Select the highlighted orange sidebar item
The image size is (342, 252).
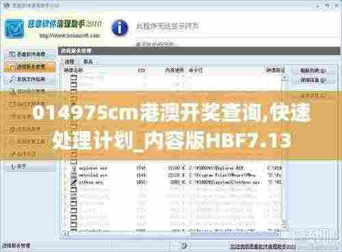pyautogui.click(x=29, y=67)
